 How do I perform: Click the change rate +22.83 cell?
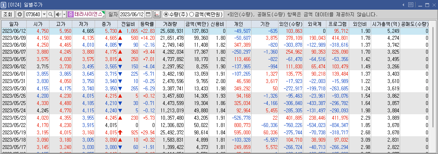147,31
